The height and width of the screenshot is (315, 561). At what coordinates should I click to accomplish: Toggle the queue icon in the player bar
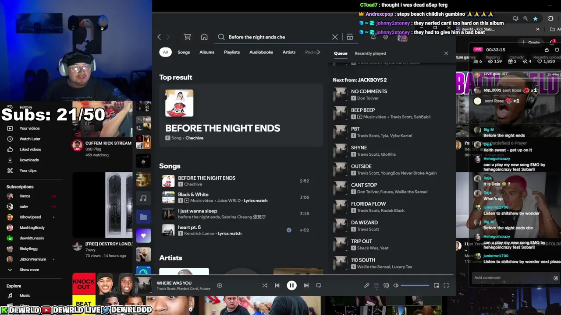(x=376, y=286)
